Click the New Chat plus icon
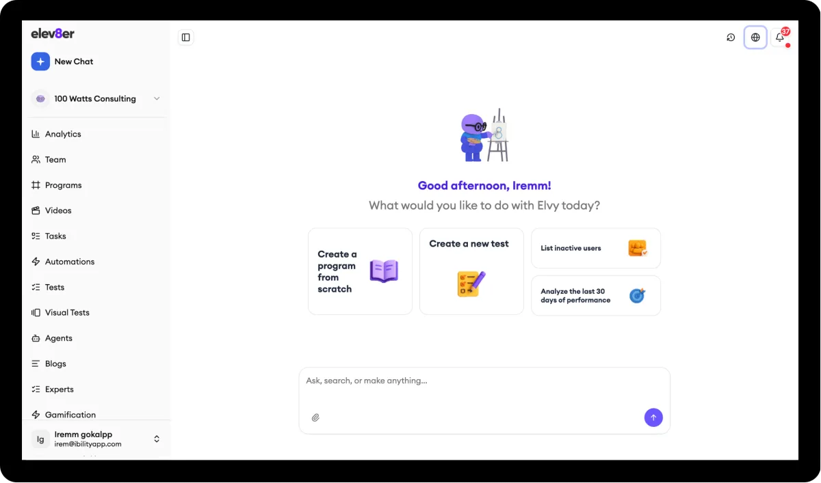The height and width of the screenshot is (483, 821). tap(40, 61)
